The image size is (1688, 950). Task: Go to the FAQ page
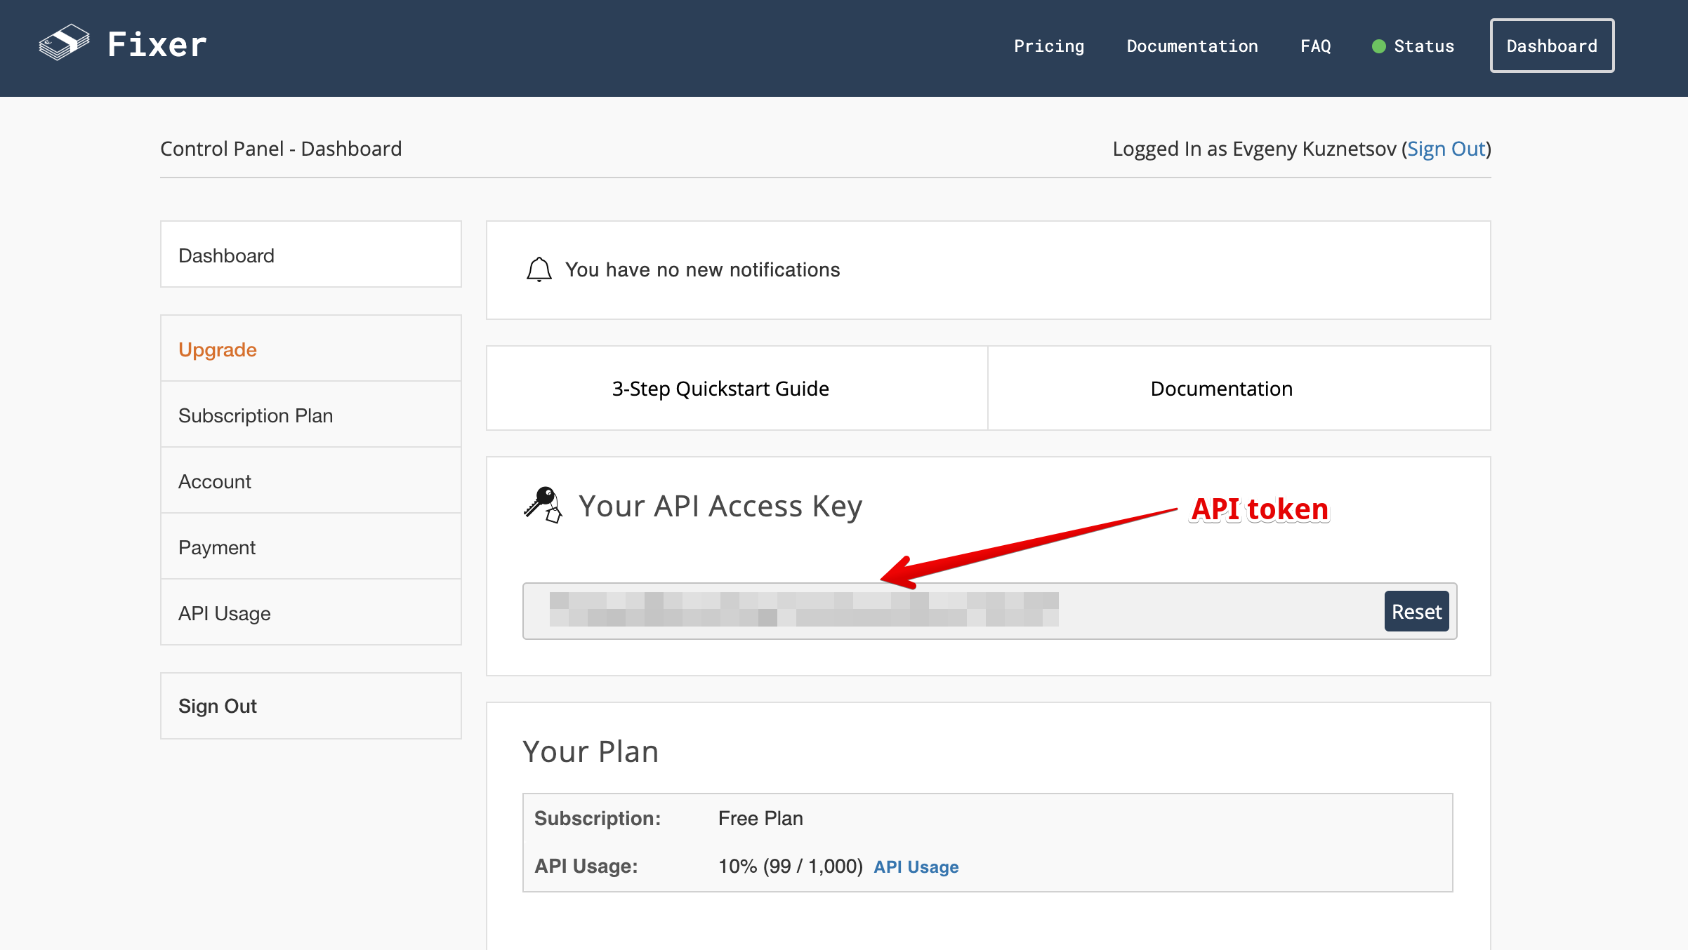point(1316,46)
